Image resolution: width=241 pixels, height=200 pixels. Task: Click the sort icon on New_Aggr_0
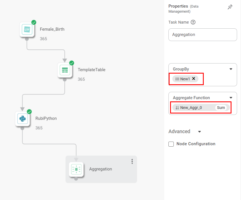coord(177,108)
